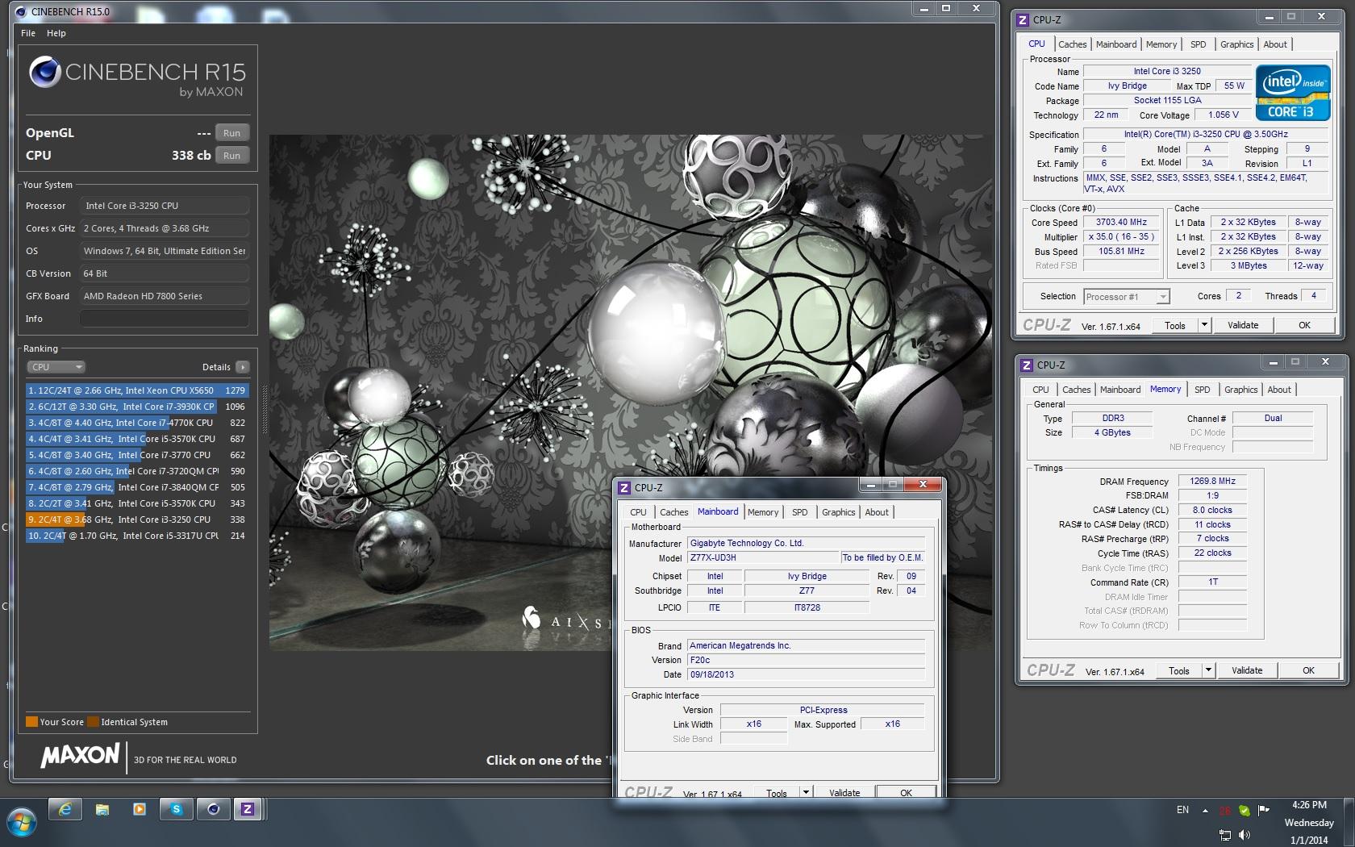Click the Z77X-UD3H model field

click(763, 557)
